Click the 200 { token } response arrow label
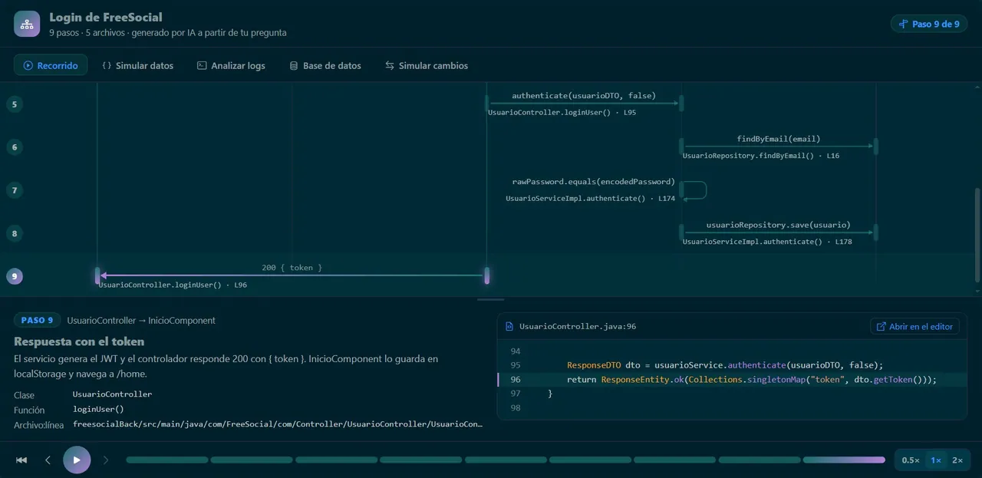 (x=292, y=268)
